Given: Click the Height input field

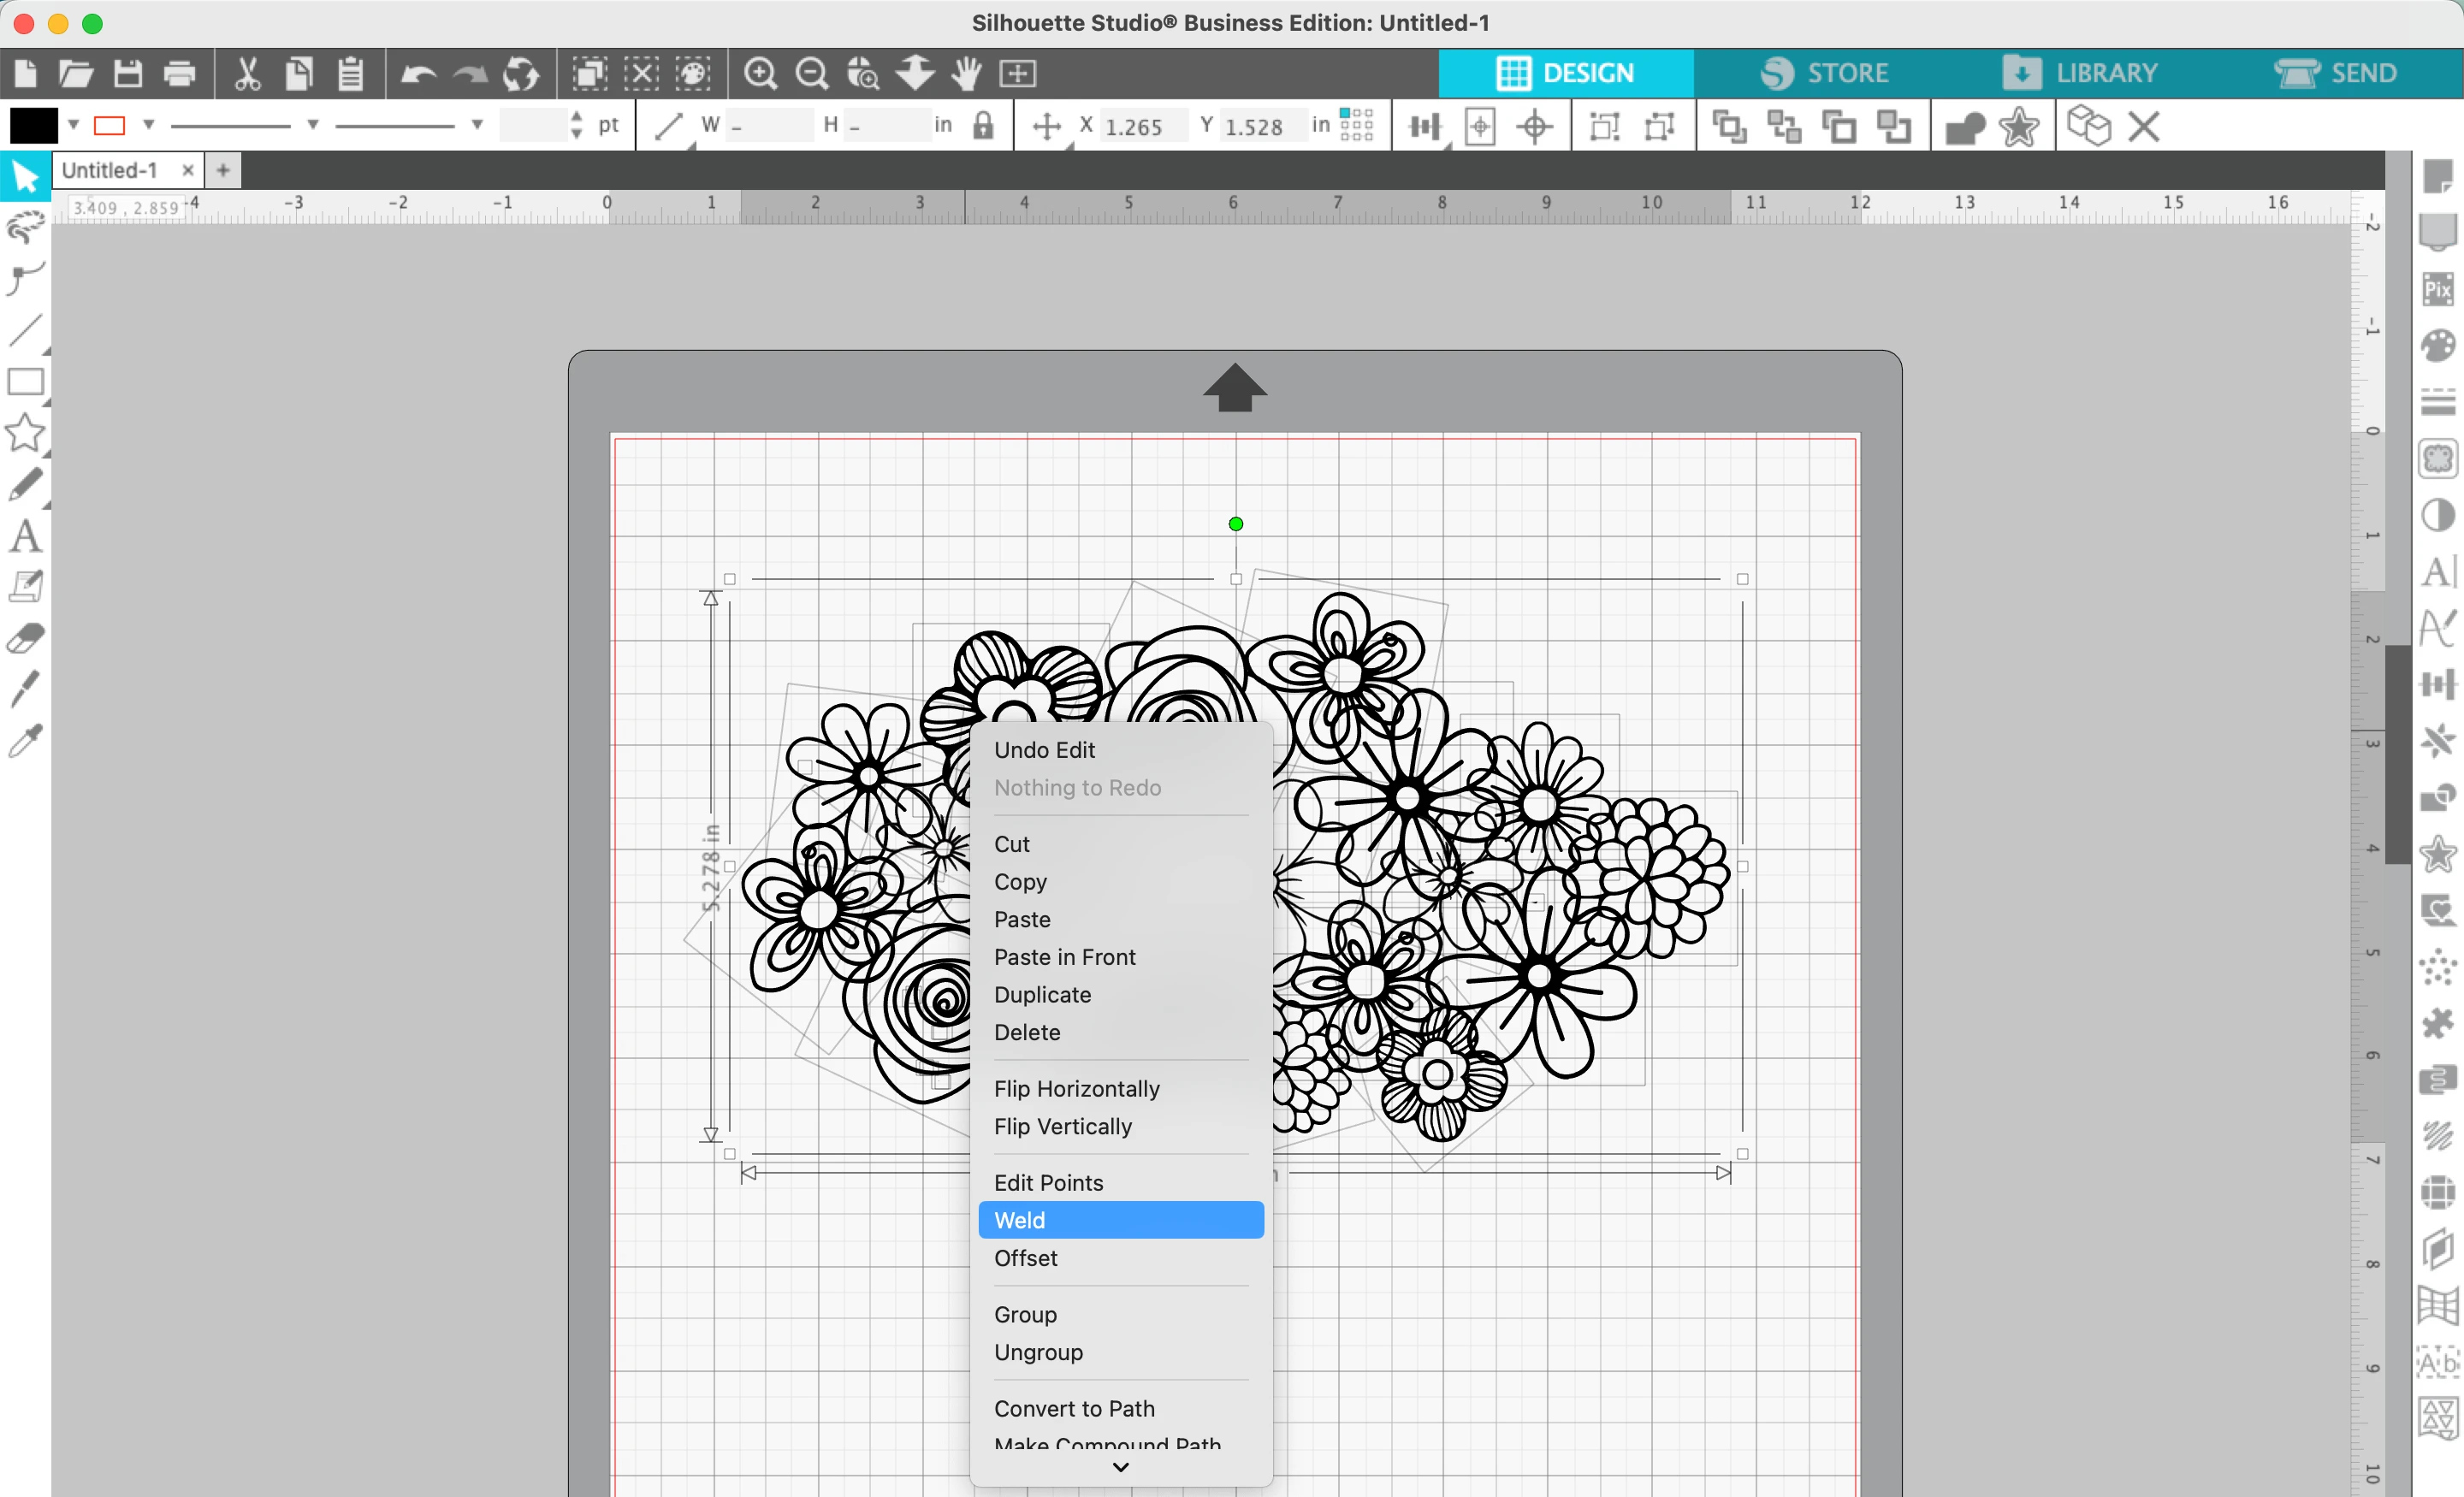Looking at the screenshot, I should click(x=888, y=126).
